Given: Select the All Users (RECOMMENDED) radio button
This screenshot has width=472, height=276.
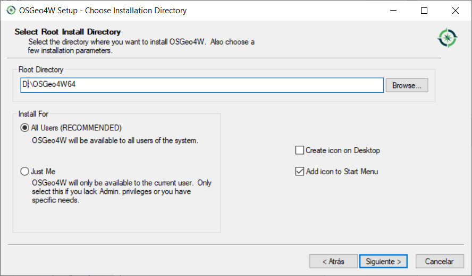Looking at the screenshot, I should pyautogui.click(x=24, y=128).
